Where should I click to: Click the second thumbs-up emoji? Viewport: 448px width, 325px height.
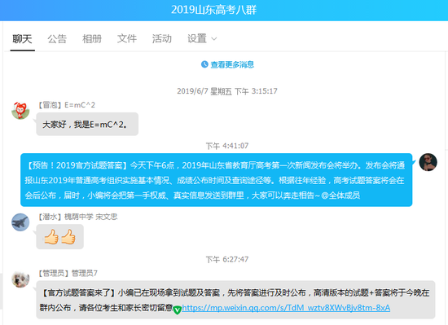[68, 237]
